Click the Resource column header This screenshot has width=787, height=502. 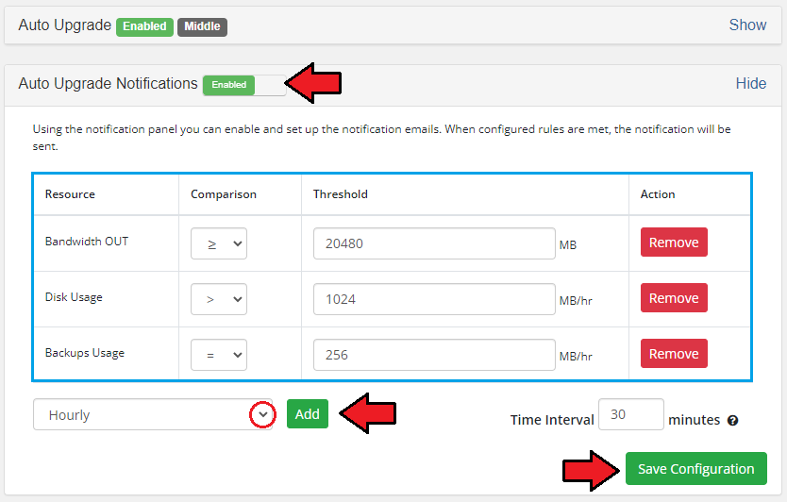click(70, 194)
